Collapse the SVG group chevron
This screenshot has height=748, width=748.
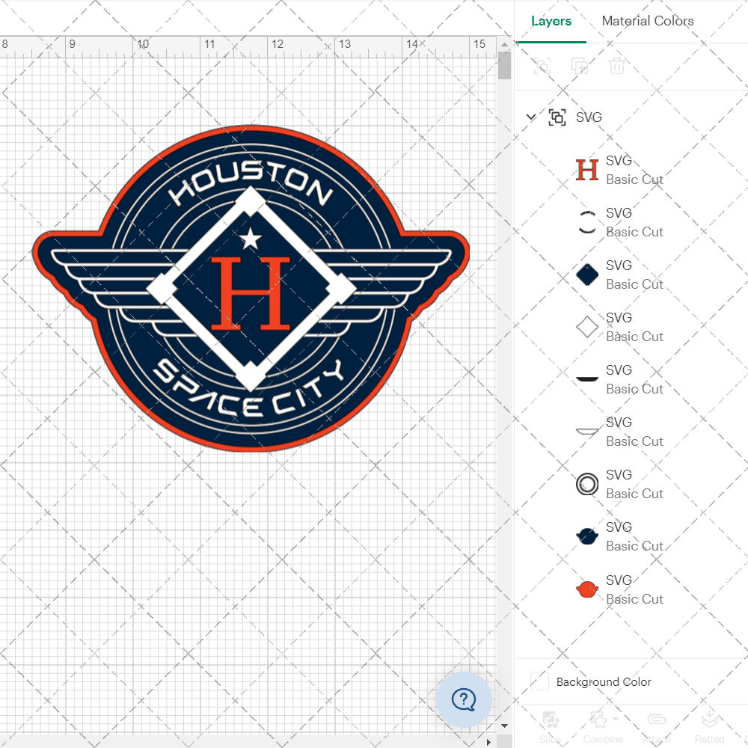click(531, 117)
